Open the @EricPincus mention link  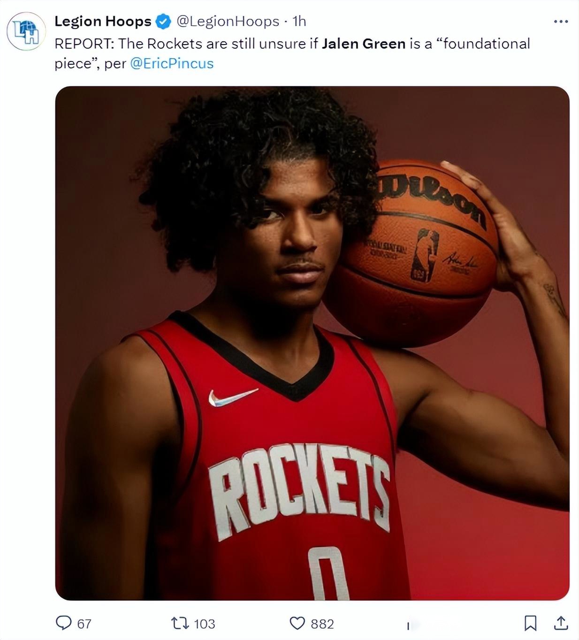[172, 63]
